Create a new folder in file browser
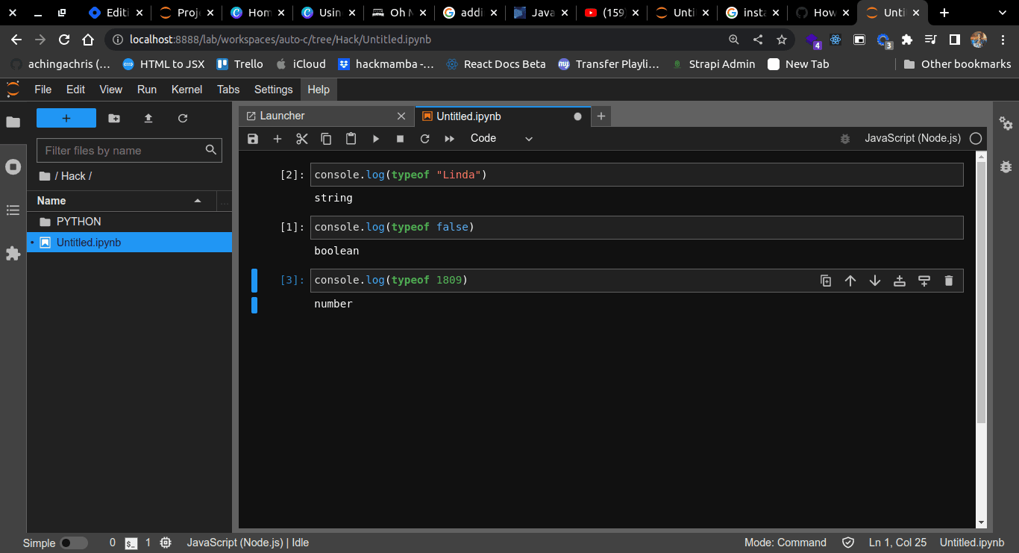The image size is (1019, 553). (113, 118)
